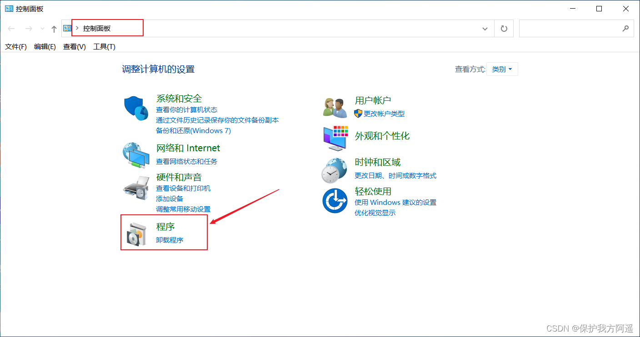
Task: Click 查看设备和打印机 link
Action: tap(183, 188)
